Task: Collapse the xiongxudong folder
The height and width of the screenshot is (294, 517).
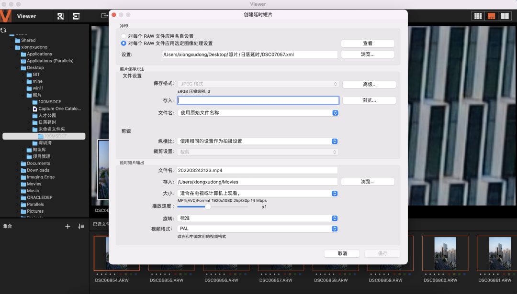Action: (x=11, y=47)
